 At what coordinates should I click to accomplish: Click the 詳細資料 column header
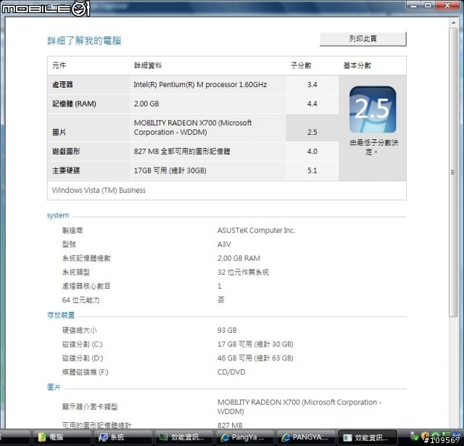(x=148, y=65)
